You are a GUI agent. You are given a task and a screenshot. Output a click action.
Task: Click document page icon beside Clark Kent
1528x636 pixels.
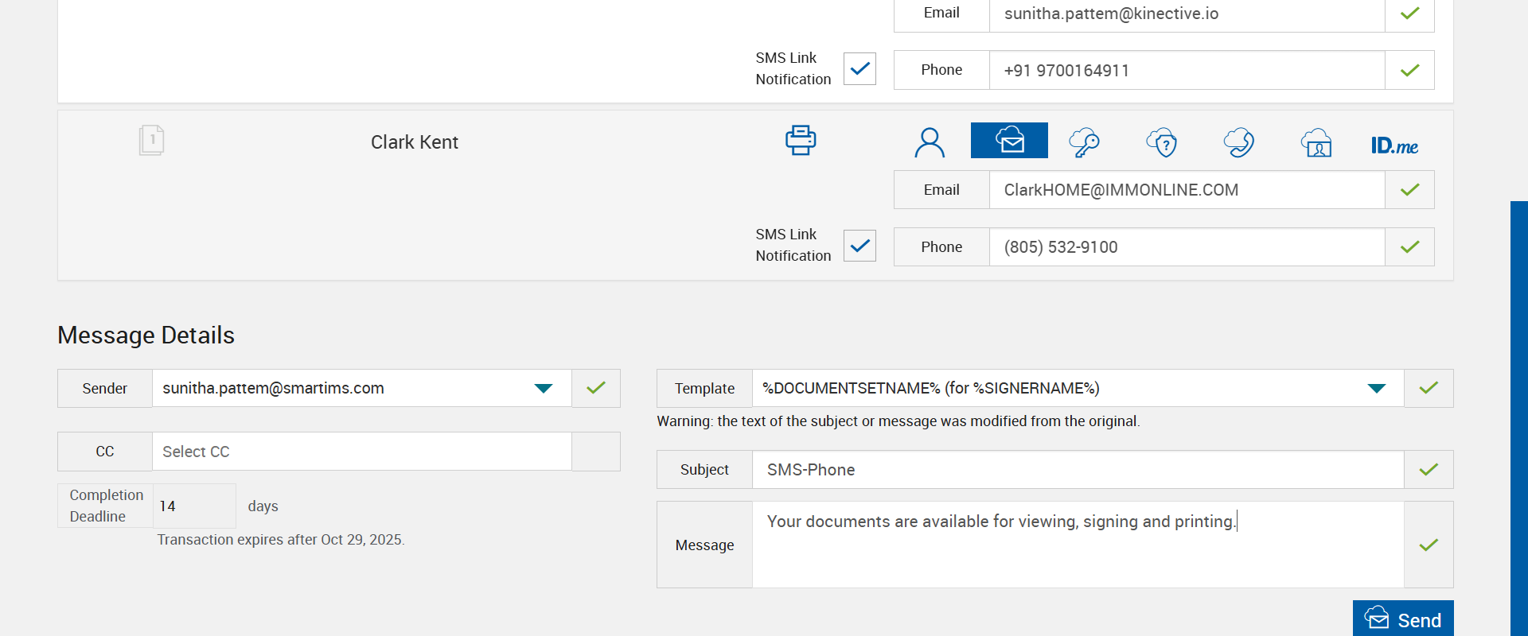(151, 141)
